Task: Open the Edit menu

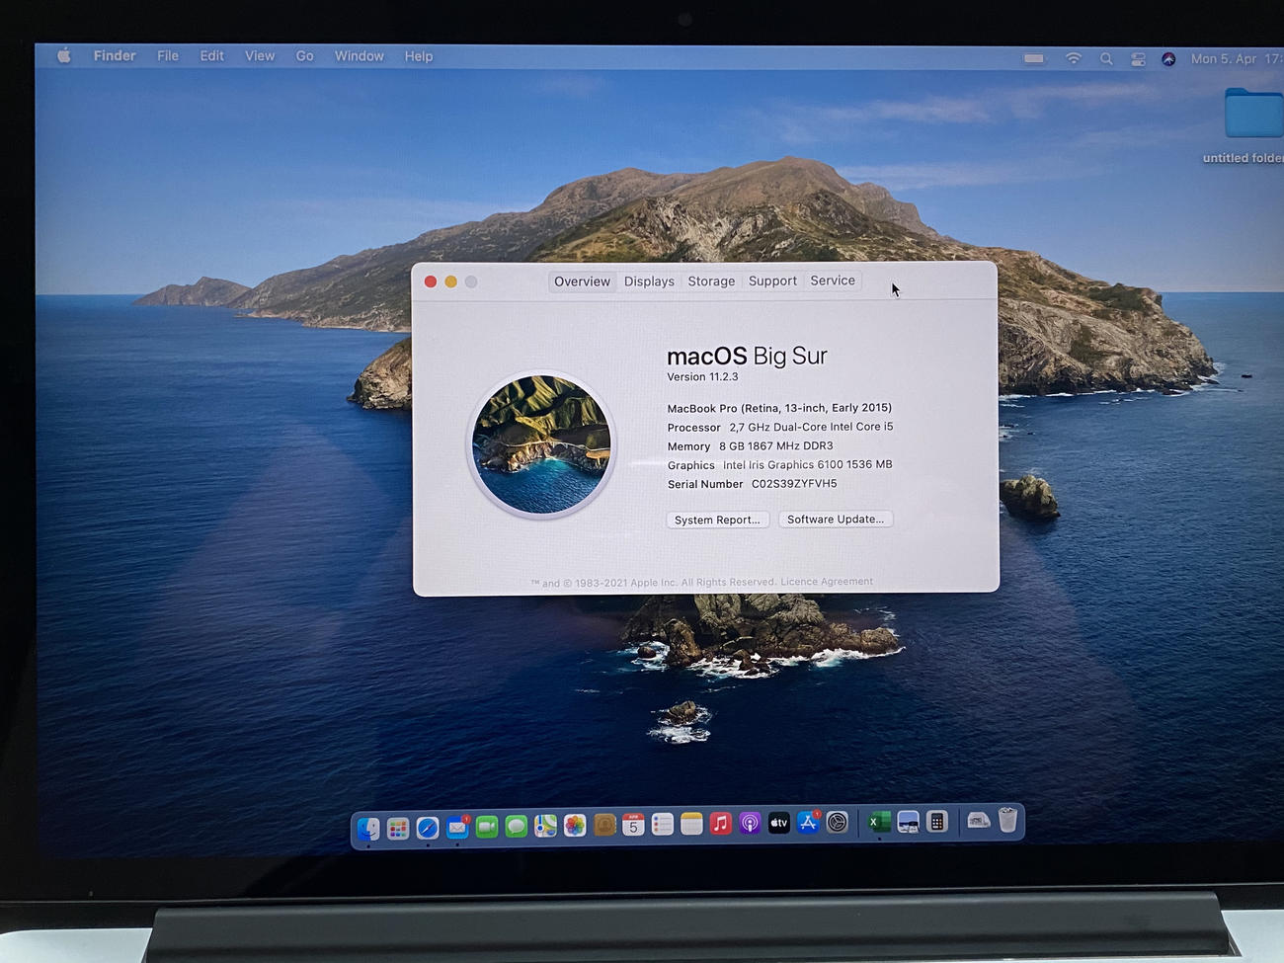Action: coord(211,56)
